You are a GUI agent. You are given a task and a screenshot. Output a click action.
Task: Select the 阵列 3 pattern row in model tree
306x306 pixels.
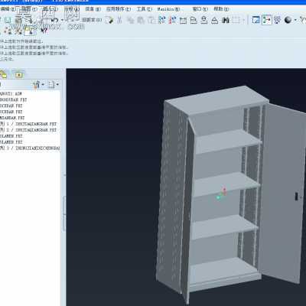[x=30, y=148]
